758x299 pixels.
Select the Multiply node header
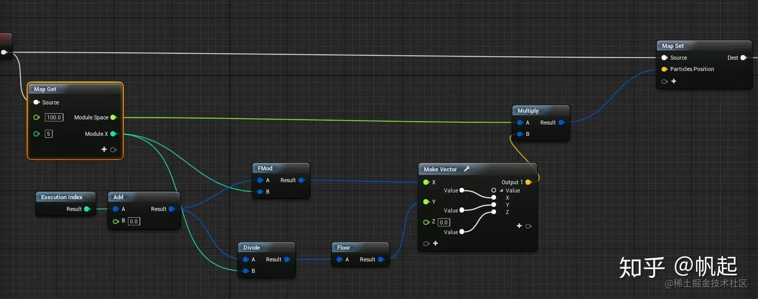541,111
